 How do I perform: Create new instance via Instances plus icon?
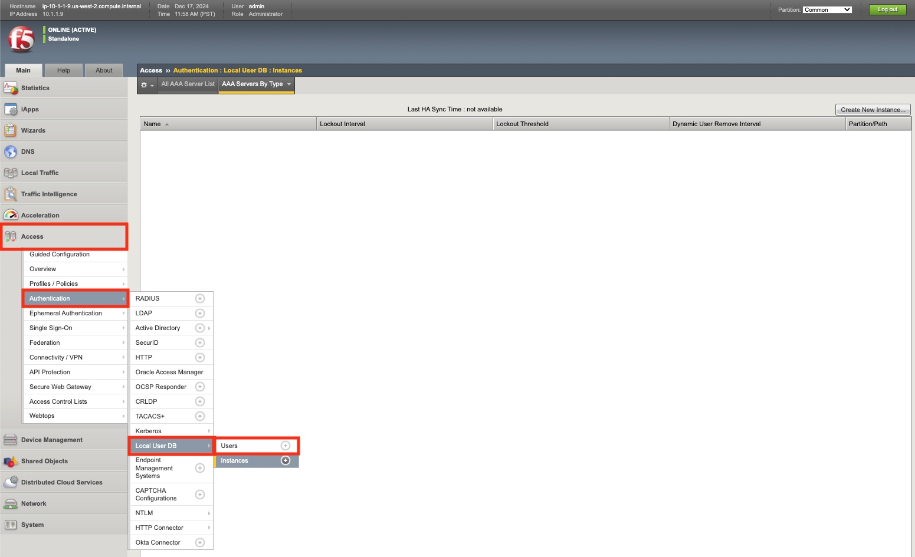pyautogui.click(x=286, y=460)
